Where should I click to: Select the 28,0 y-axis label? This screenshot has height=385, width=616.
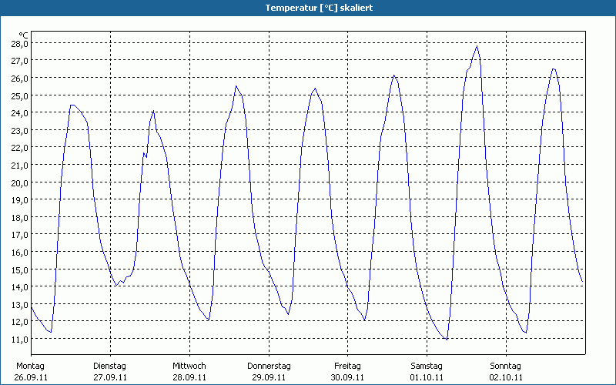(19, 44)
